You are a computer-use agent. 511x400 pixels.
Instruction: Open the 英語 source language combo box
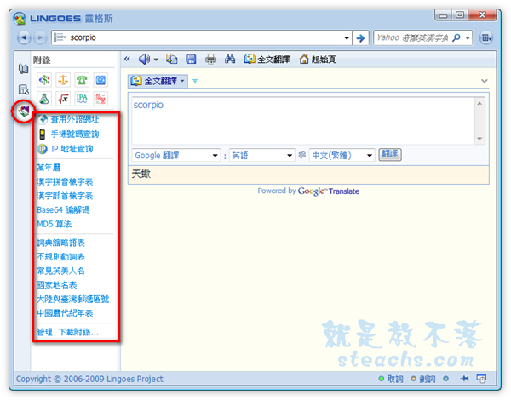coord(262,156)
